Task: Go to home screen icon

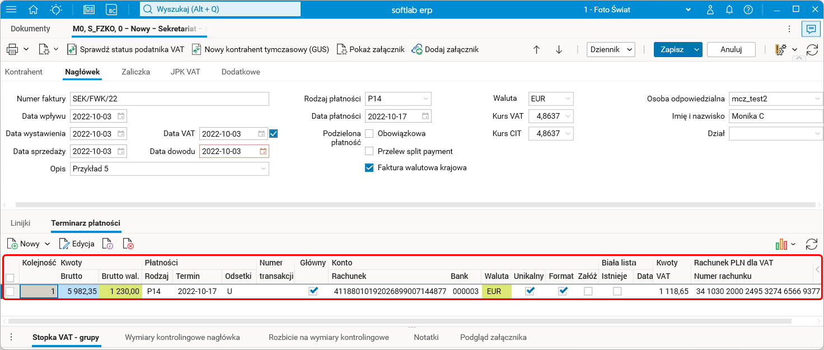Action: [34, 10]
